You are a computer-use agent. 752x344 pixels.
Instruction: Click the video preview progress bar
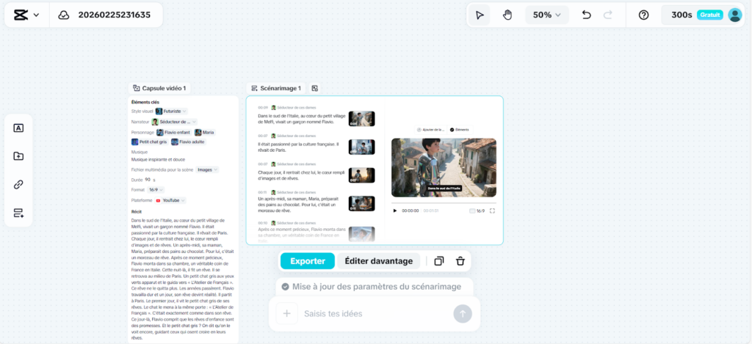443,202
